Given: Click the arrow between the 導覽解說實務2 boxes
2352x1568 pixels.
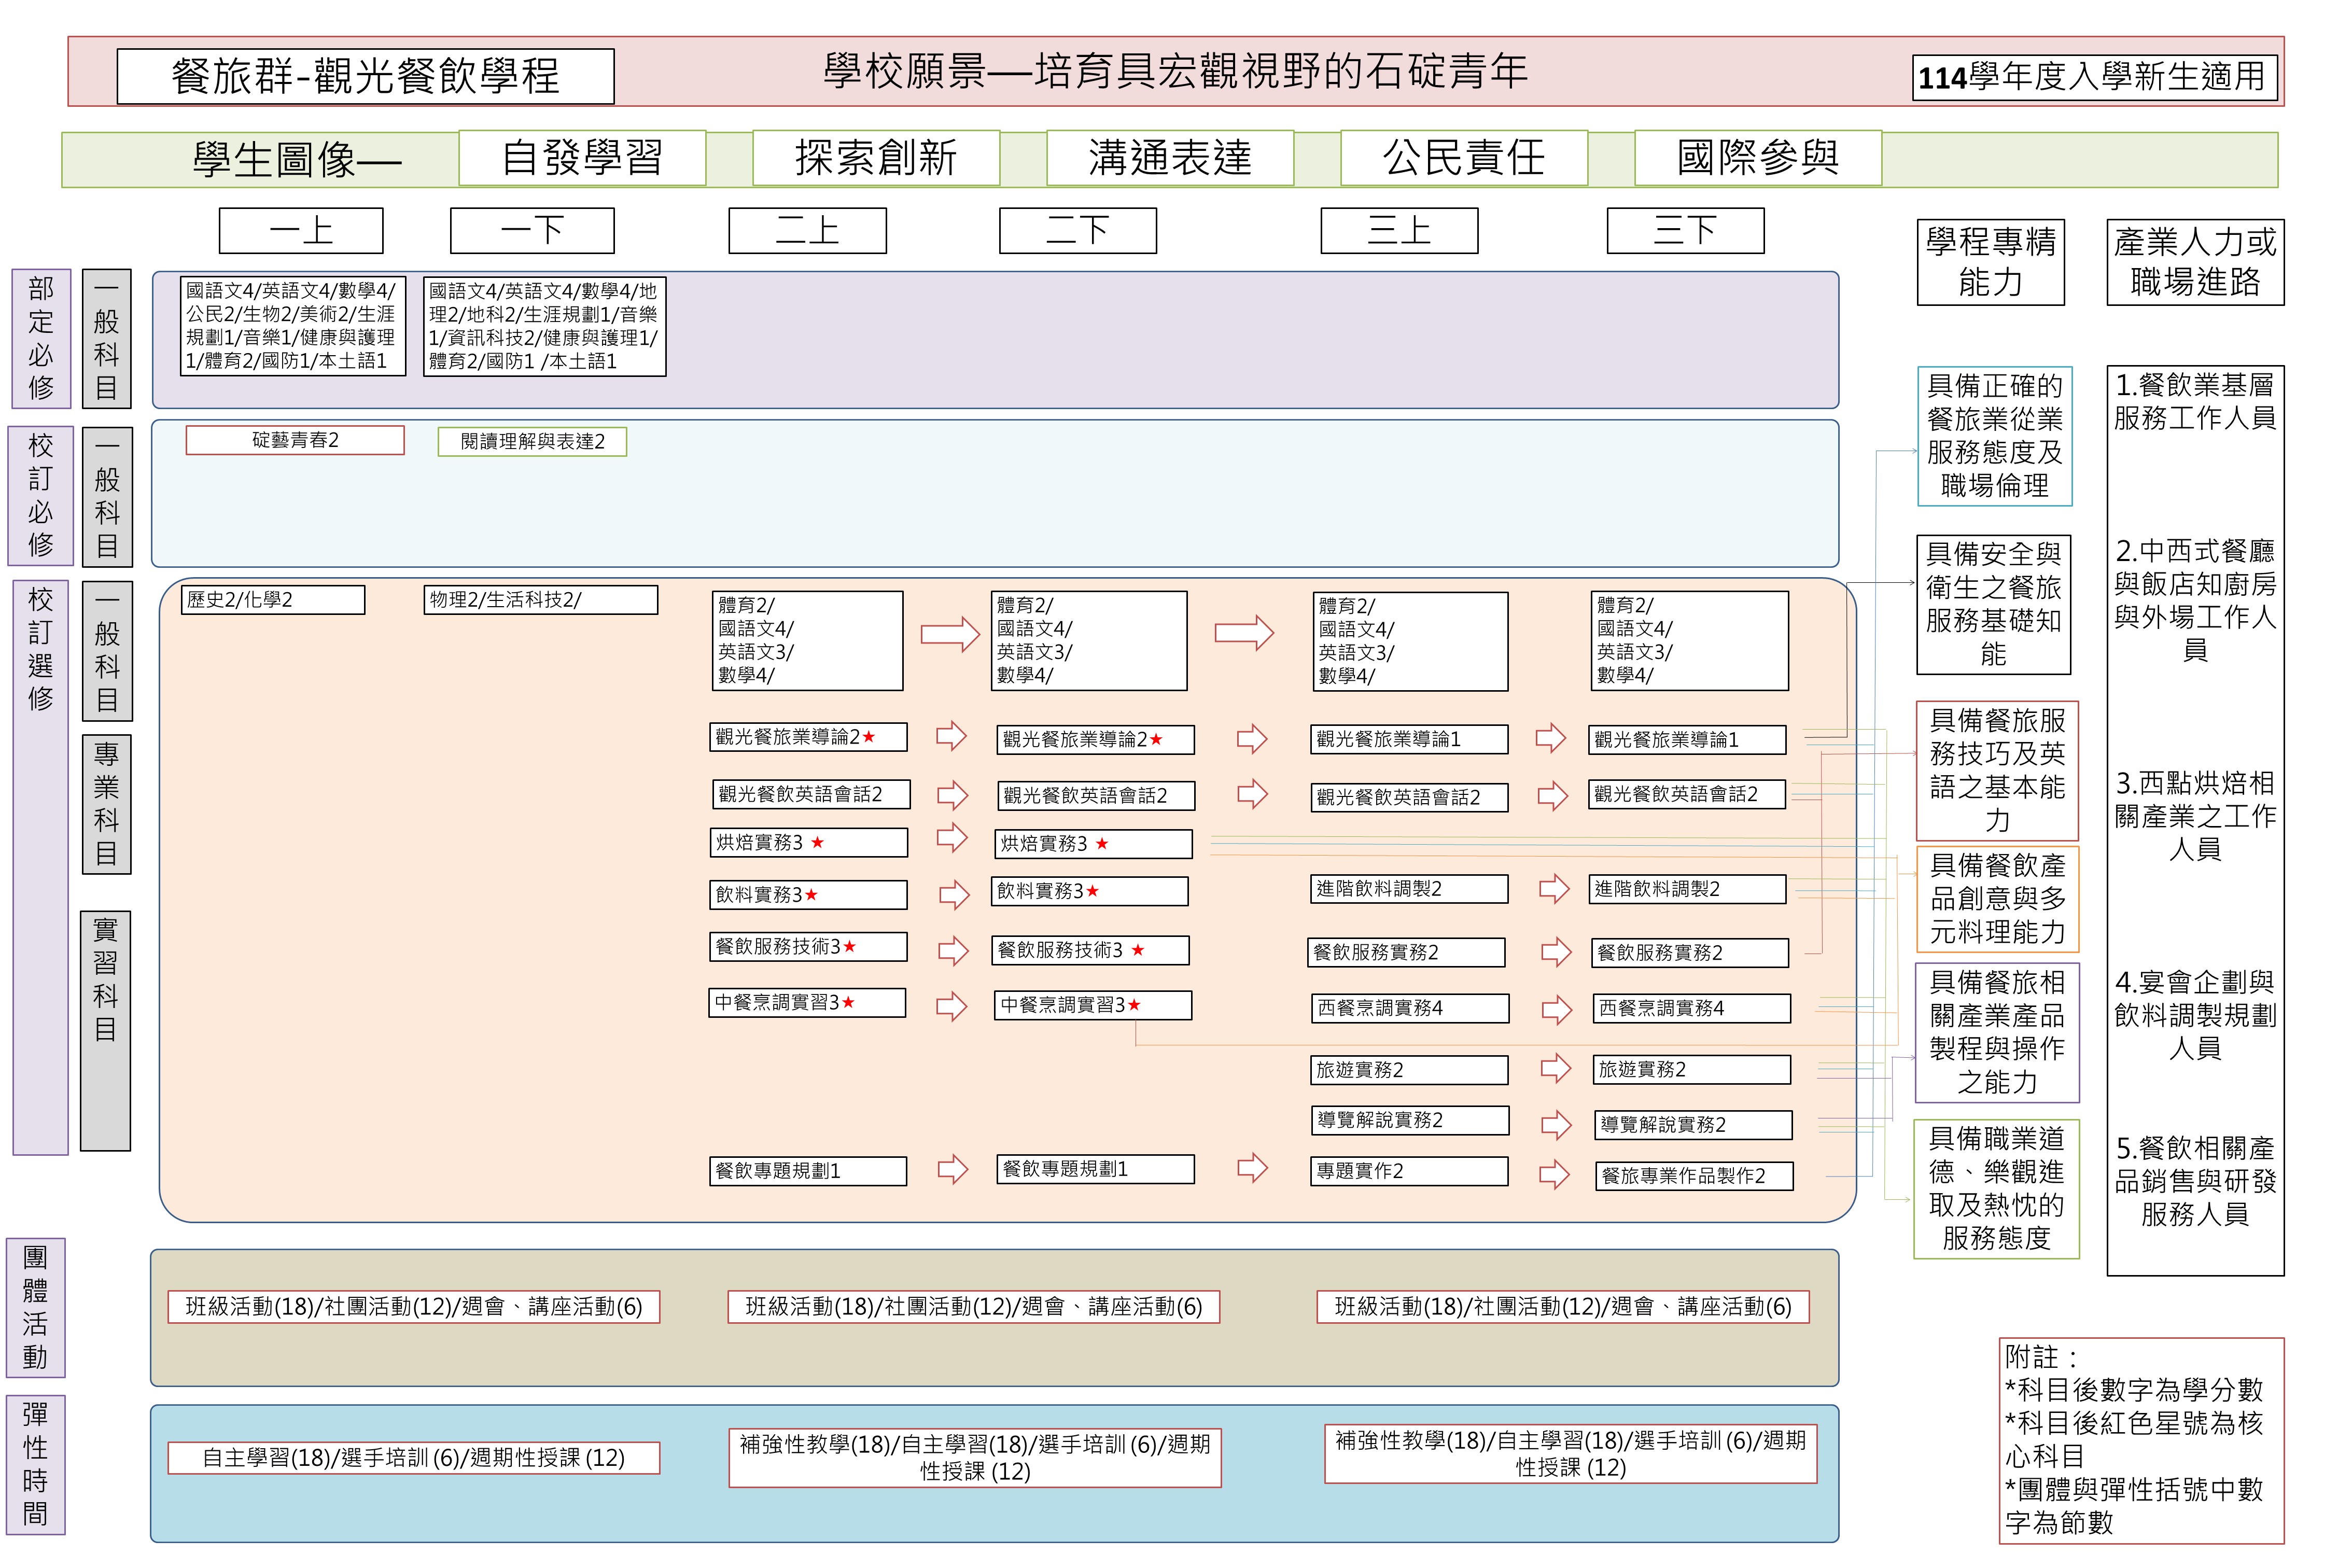Looking at the screenshot, I should click(1556, 1125).
